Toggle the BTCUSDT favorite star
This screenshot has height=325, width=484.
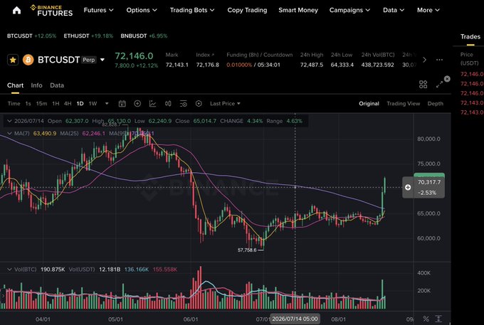coord(13,60)
